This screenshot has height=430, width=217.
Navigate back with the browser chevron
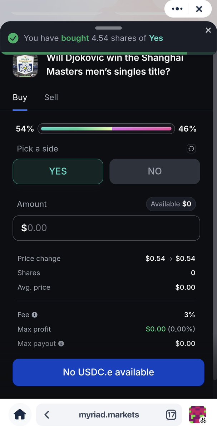click(46, 415)
